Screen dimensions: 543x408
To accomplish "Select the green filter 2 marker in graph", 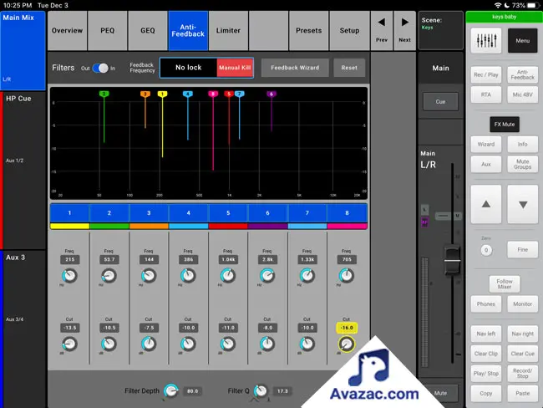I will [104, 94].
